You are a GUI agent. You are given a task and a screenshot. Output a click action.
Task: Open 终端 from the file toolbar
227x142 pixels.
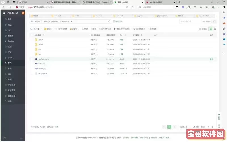click(94, 29)
